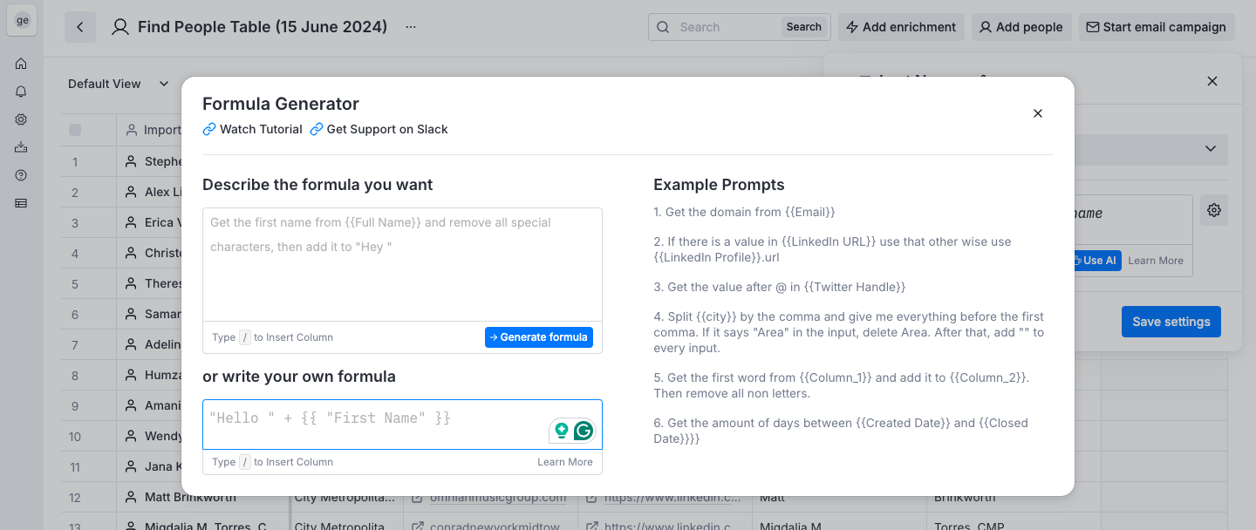Open Get Support on Slack link
Image resolution: width=1256 pixels, height=530 pixels.
379,129
